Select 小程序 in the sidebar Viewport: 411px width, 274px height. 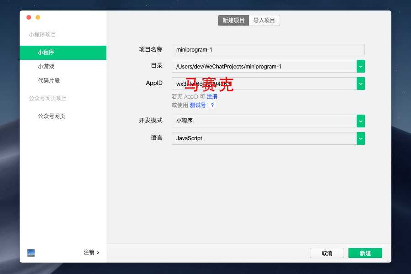63,53
